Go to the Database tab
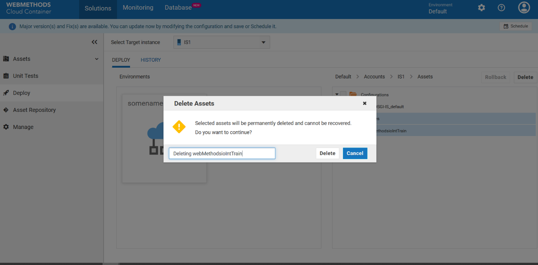The image size is (538, 265). click(178, 8)
